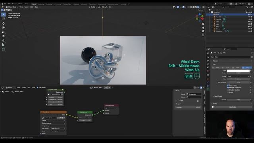This screenshot has width=254, height=143.
Task: Open the Object Data light properties tab icon
Action: [208, 89]
